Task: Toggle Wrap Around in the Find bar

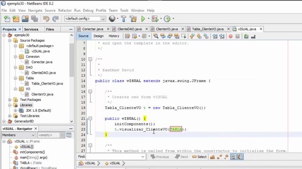Action: [x=240, y=157]
